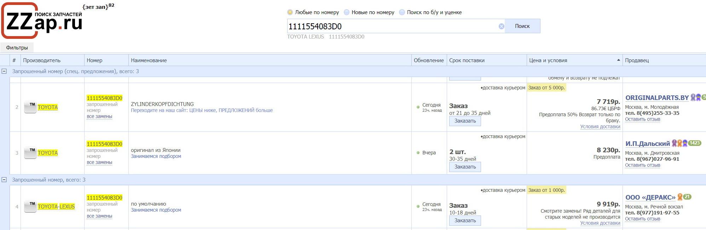Viewport: 706px width, 230px height.
Task: Click phone number 8(495)255-33-35
Action: (x=658, y=113)
